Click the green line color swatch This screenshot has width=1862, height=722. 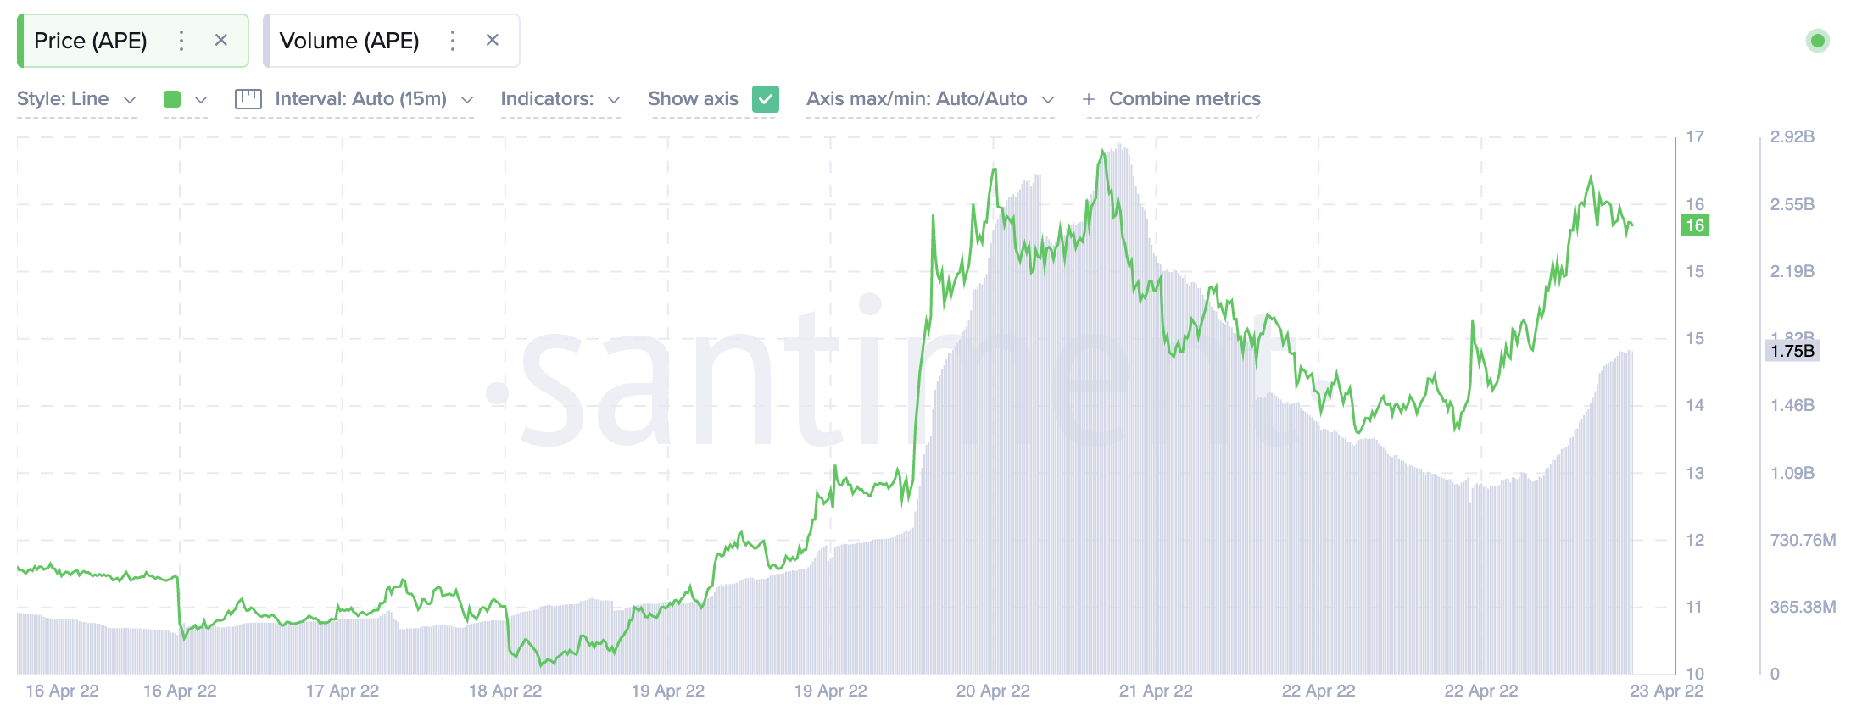[172, 99]
